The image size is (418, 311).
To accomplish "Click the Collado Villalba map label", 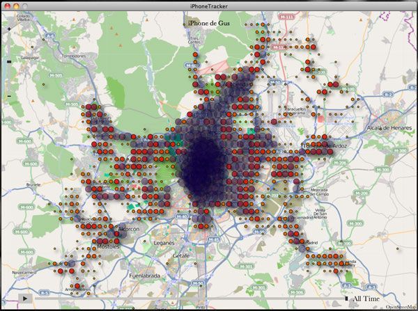I will point(23,17).
